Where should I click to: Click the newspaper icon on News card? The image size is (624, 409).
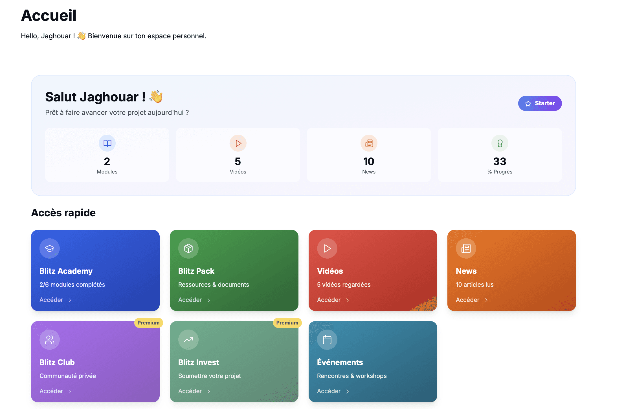tap(466, 248)
